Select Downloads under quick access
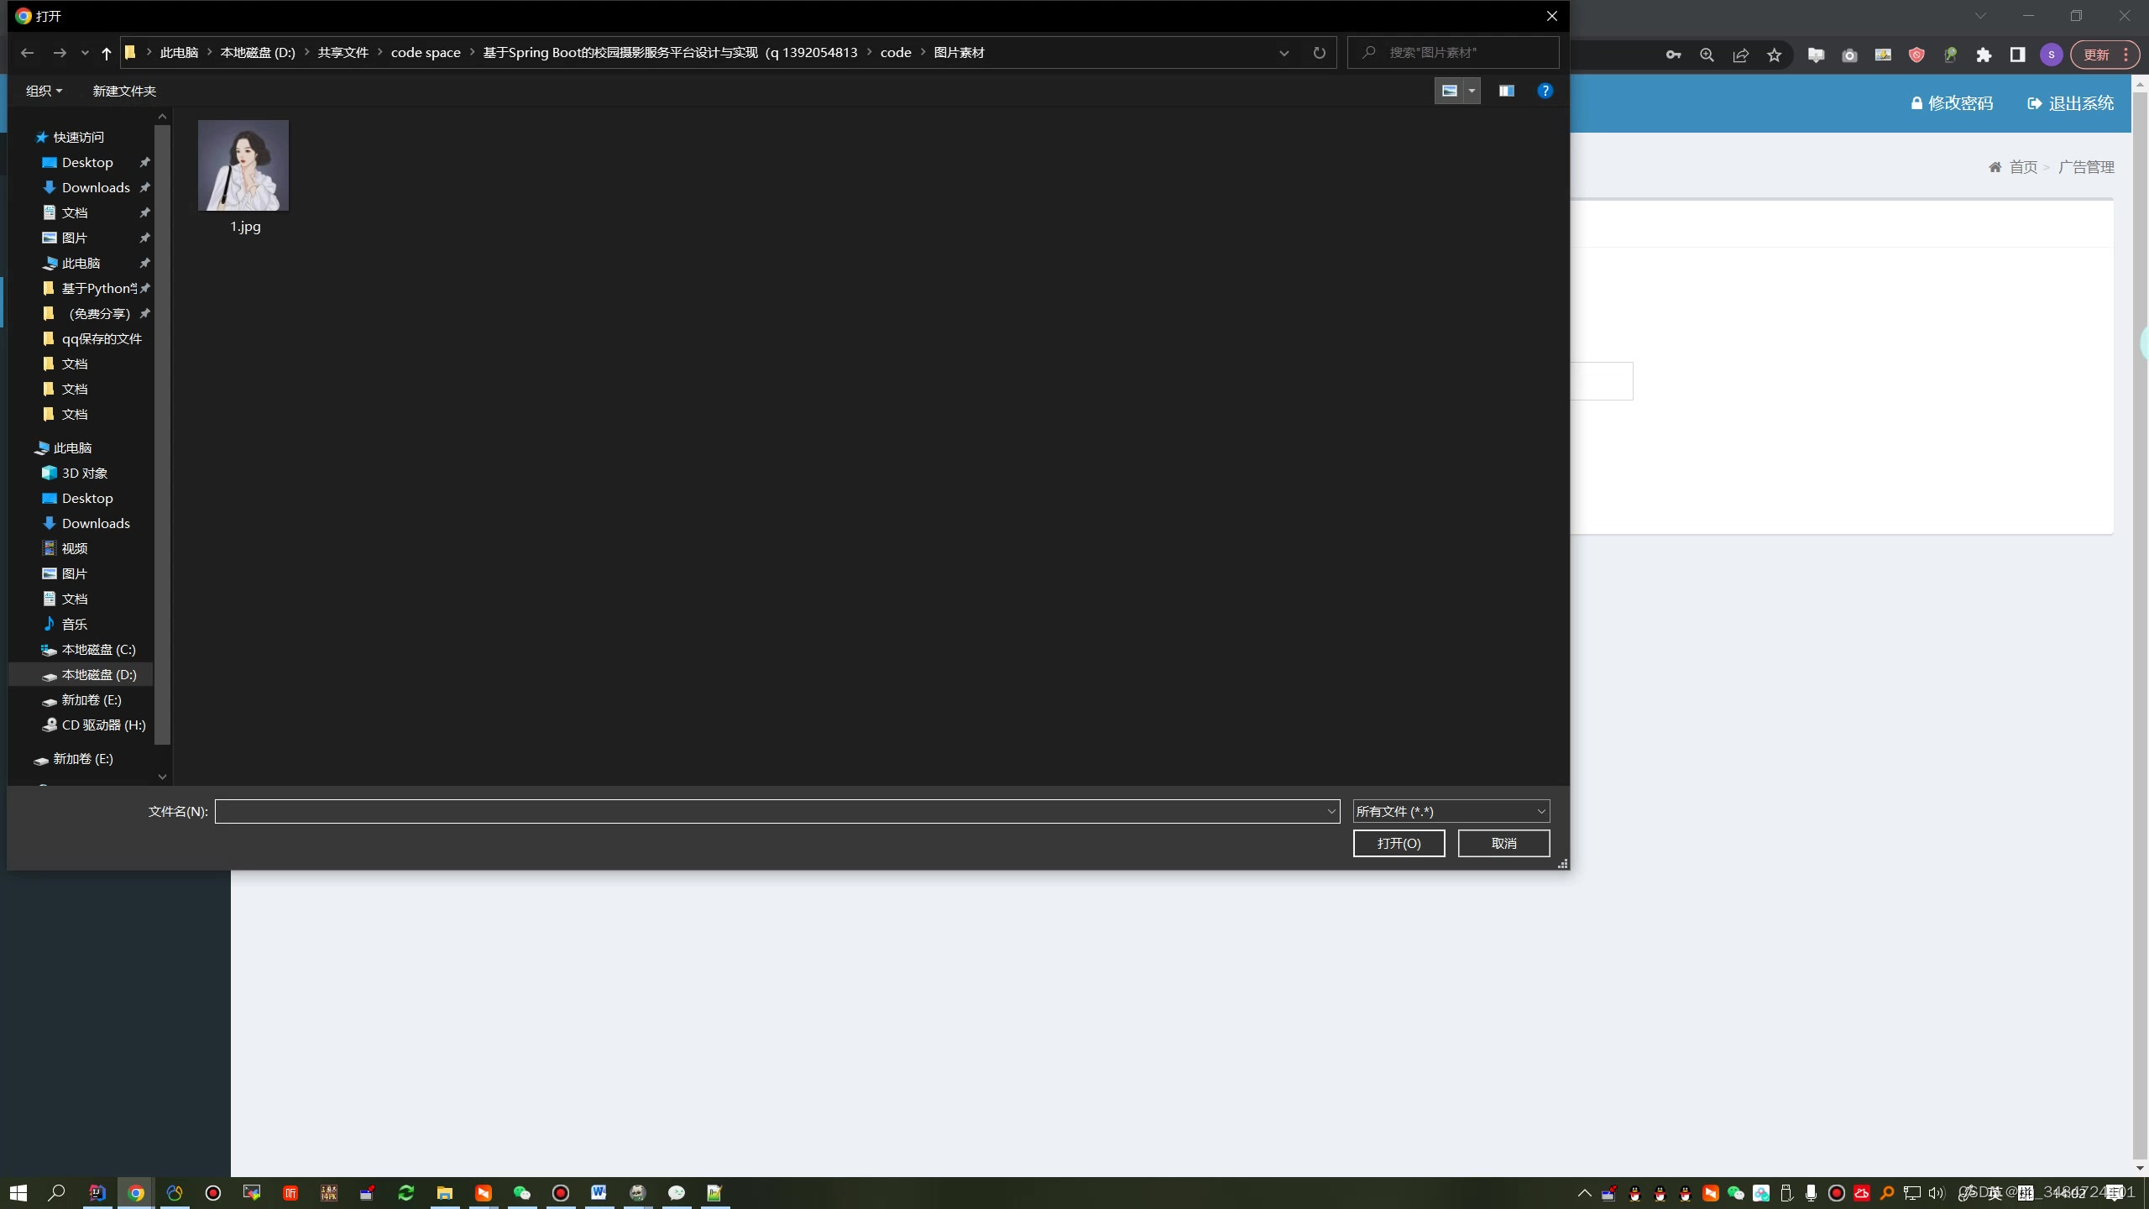This screenshot has width=2149, height=1209. point(96,187)
